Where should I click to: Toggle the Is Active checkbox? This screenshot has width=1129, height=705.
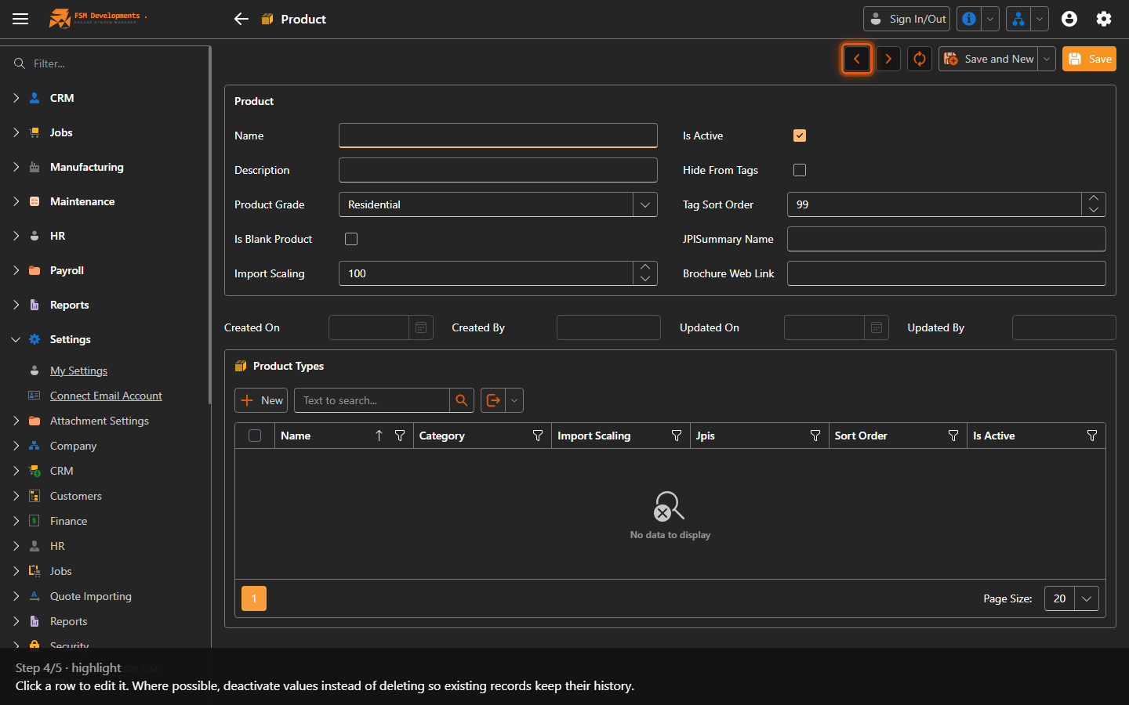coord(800,136)
